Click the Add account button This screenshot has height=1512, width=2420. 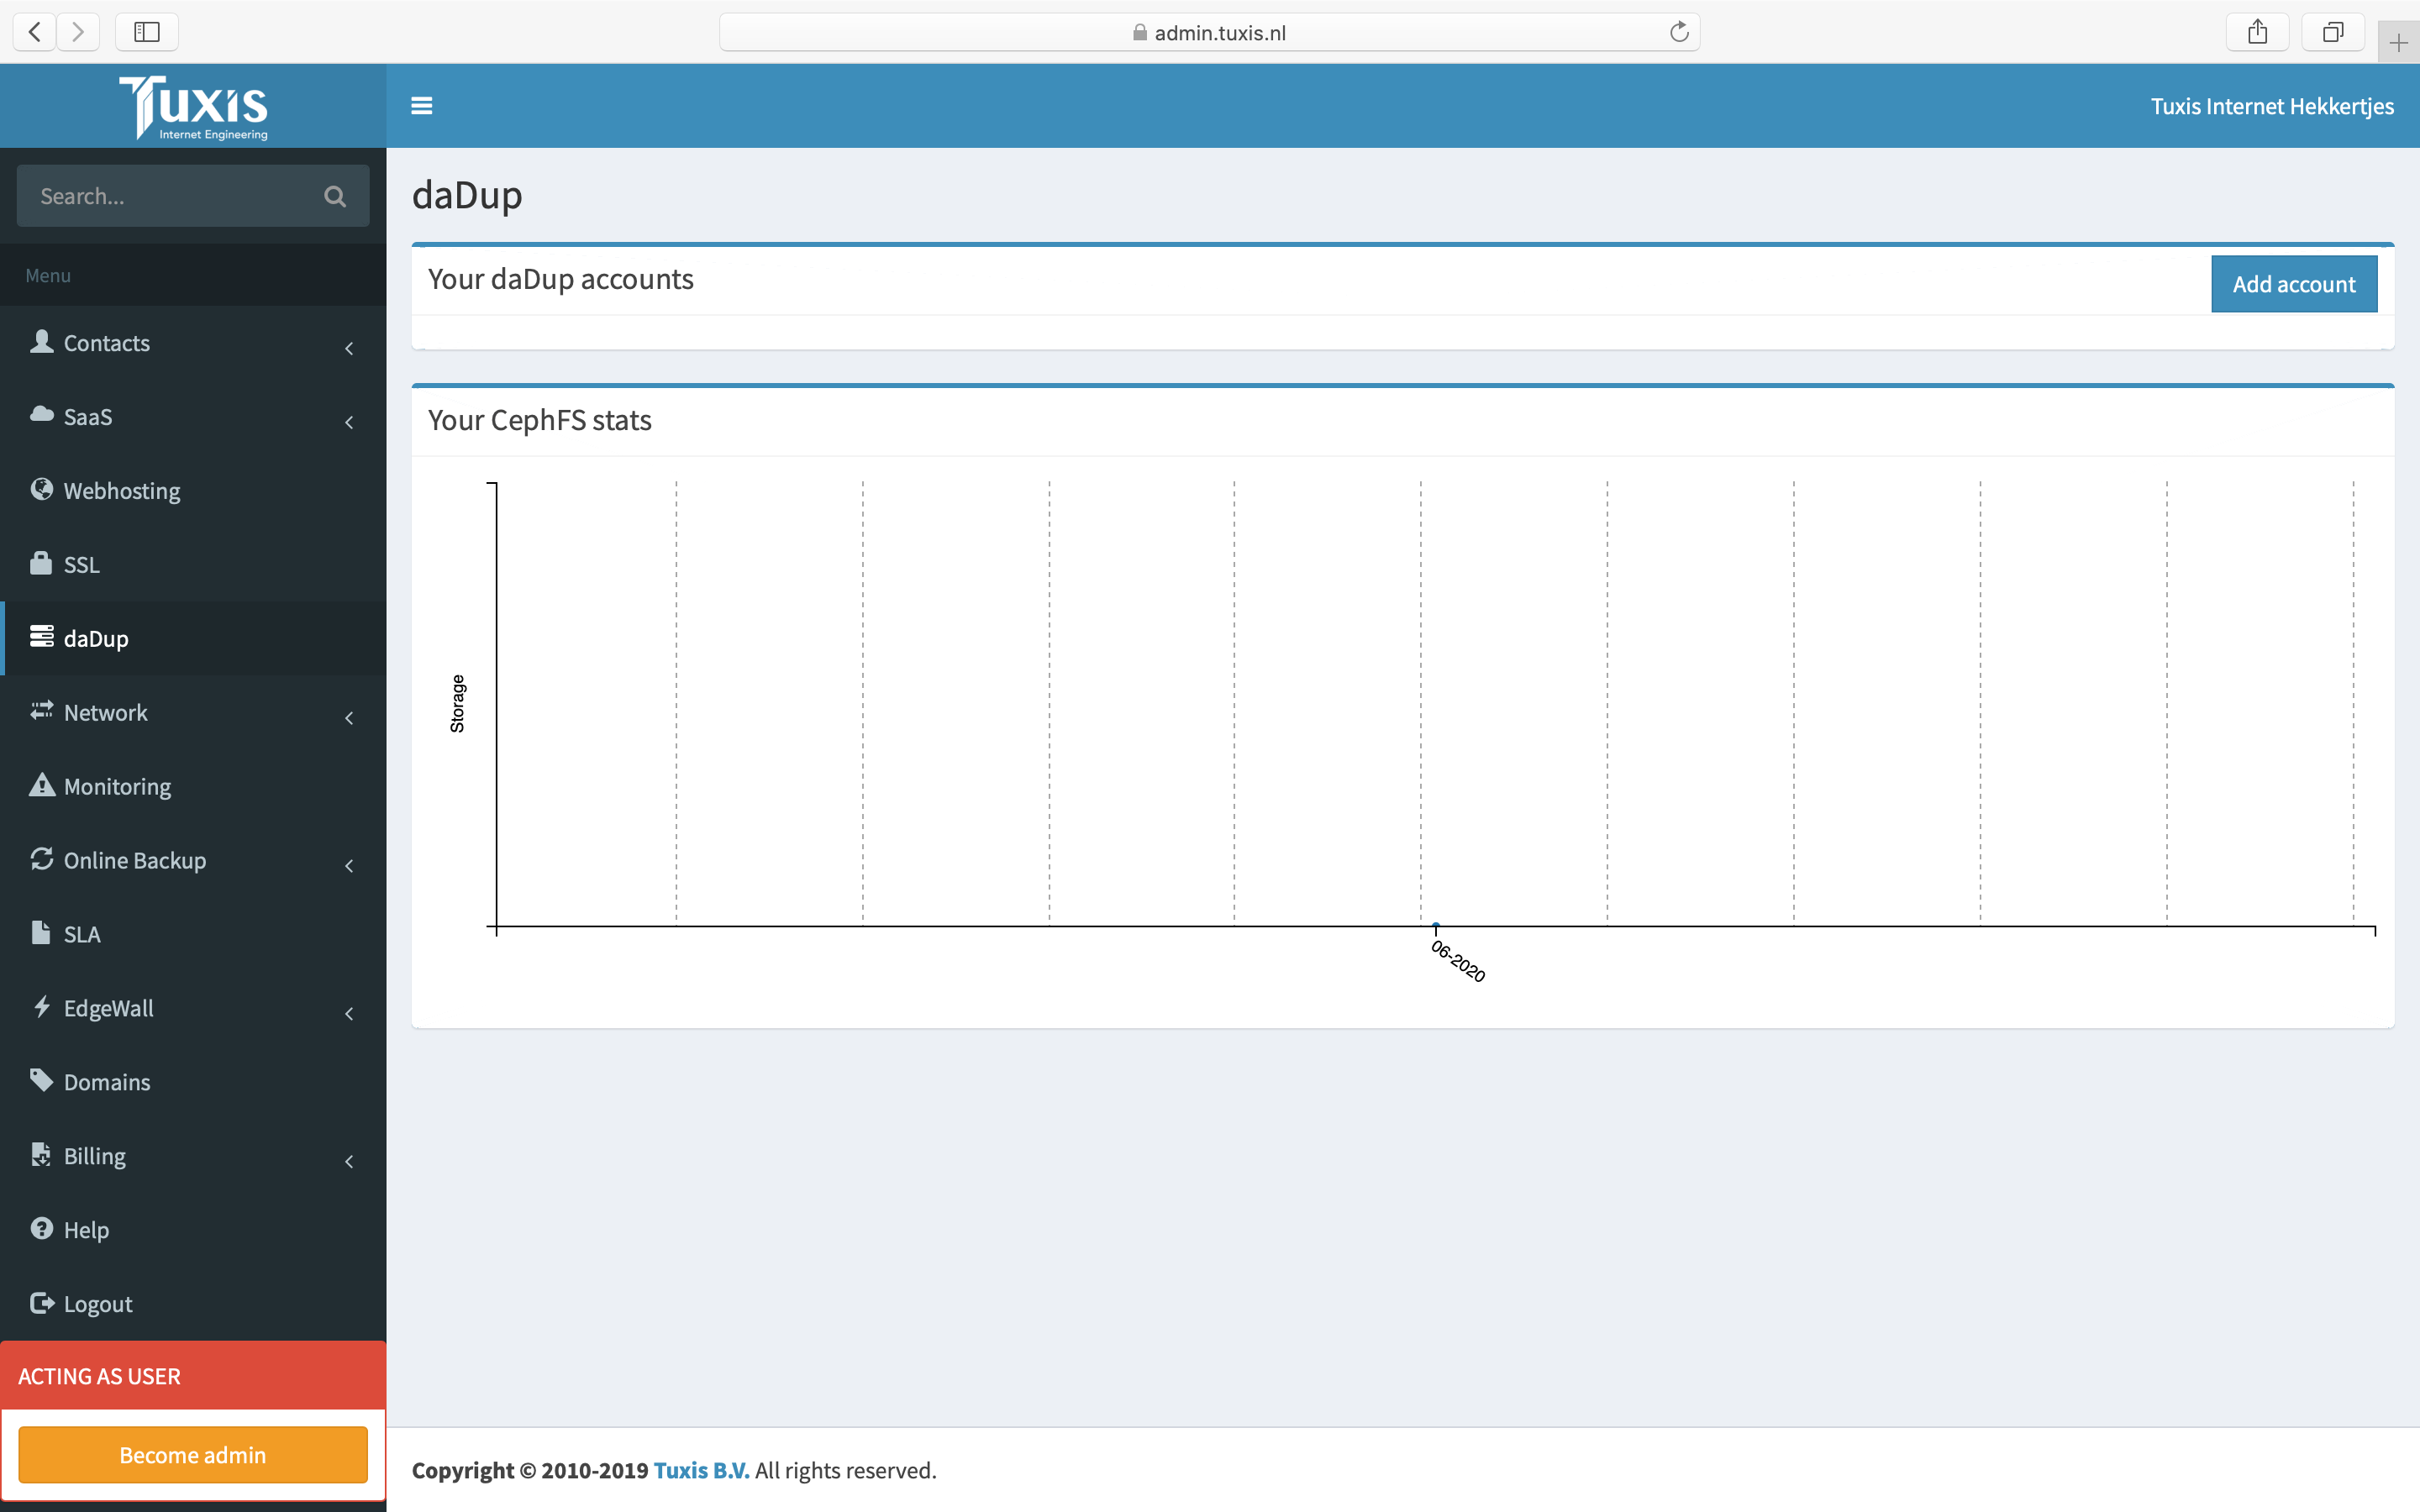tap(2294, 284)
